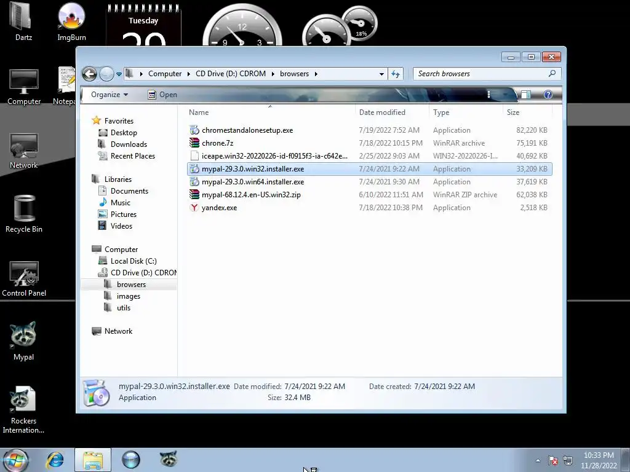Show hidden system tray icons
The image size is (630, 472).
tap(538, 460)
